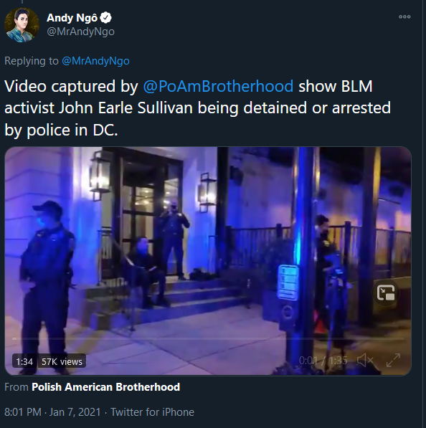Click the 1:34 duration badge
Screen dimensions: 426x428
pos(24,361)
